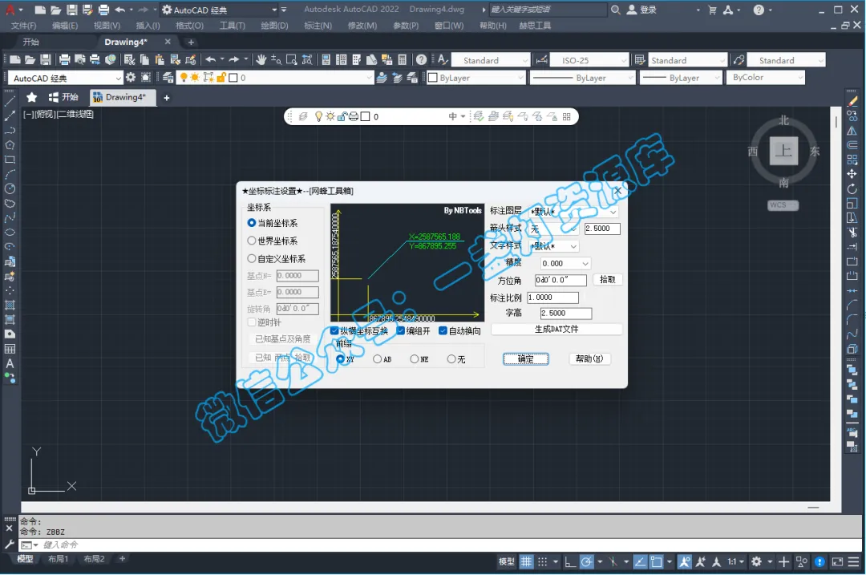Open the ByLayer linetype dropdown
The height and width of the screenshot is (575, 866).
583,77
